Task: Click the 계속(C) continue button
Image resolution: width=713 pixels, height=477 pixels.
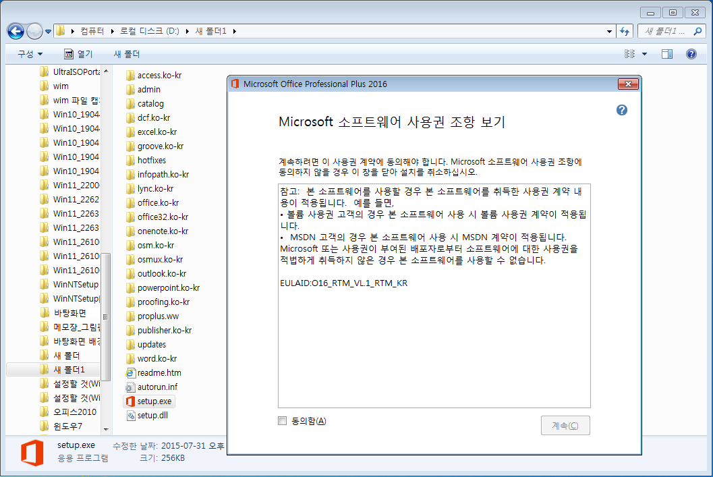Action: pyautogui.click(x=565, y=426)
